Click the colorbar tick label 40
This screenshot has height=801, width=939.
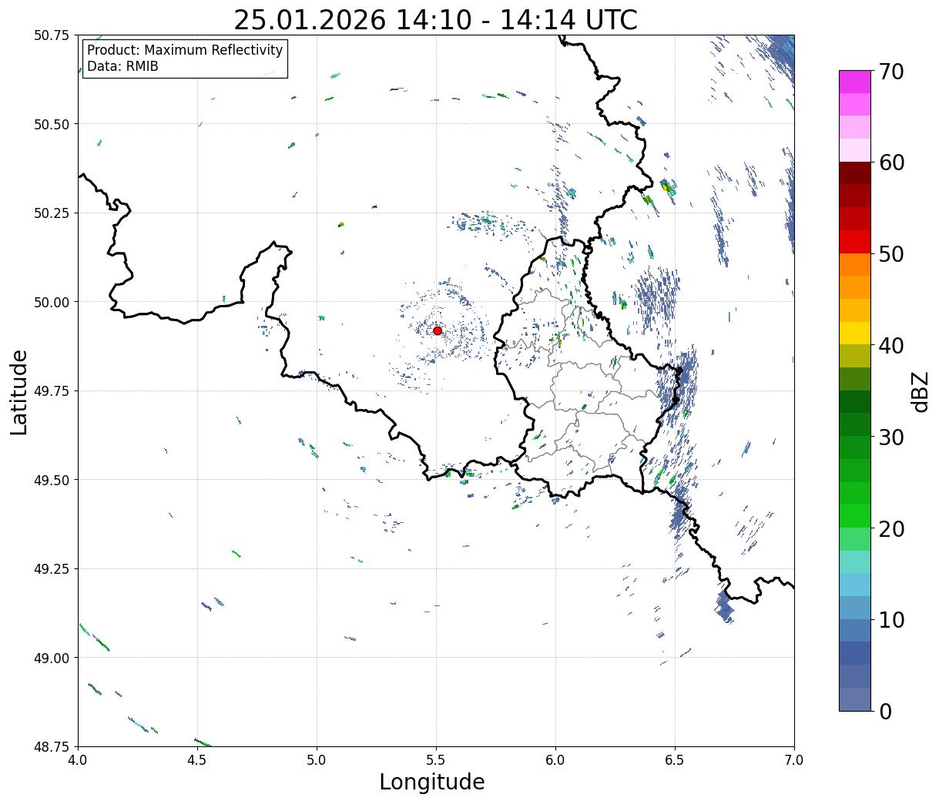[x=891, y=346]
